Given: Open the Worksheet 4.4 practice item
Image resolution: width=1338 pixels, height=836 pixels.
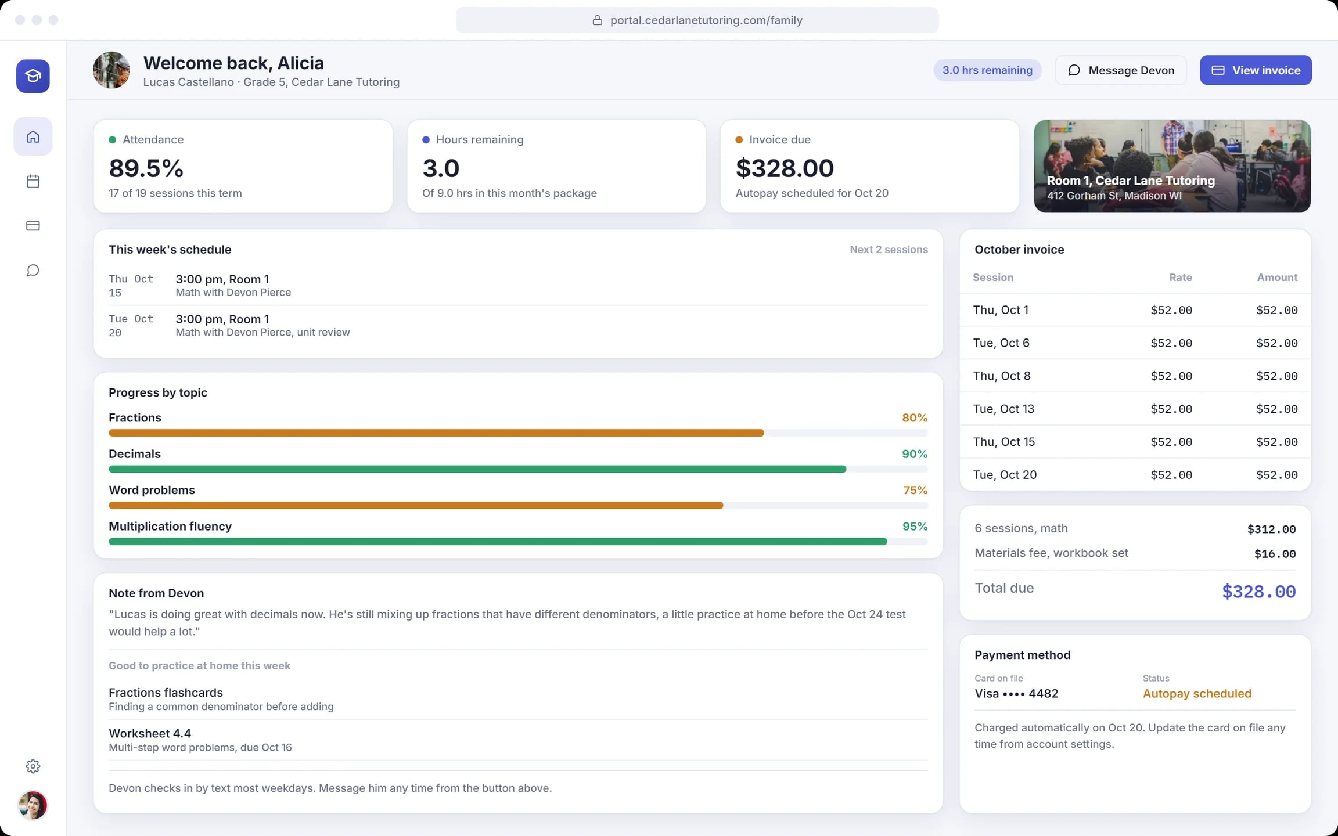Looking at the screenshot, I should click(x=518, y=740).
